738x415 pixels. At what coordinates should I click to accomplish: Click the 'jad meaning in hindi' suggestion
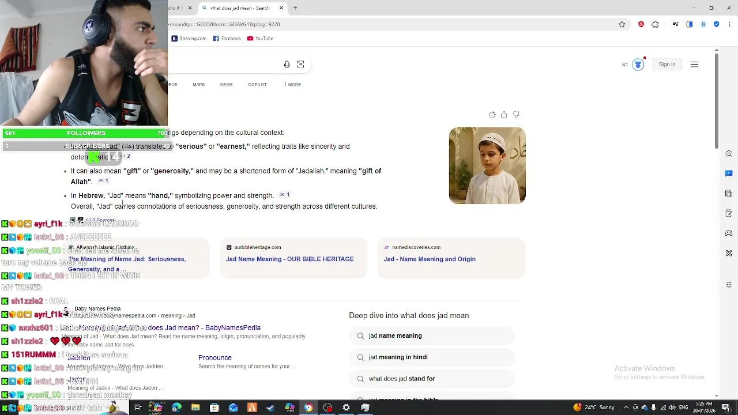432,357
